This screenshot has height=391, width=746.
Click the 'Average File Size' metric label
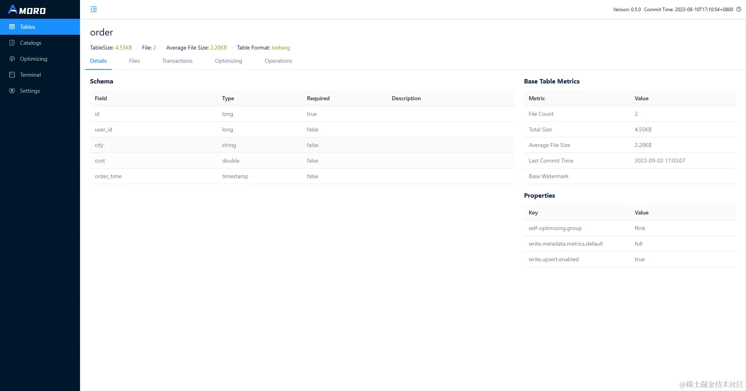(x=549, y=145)
